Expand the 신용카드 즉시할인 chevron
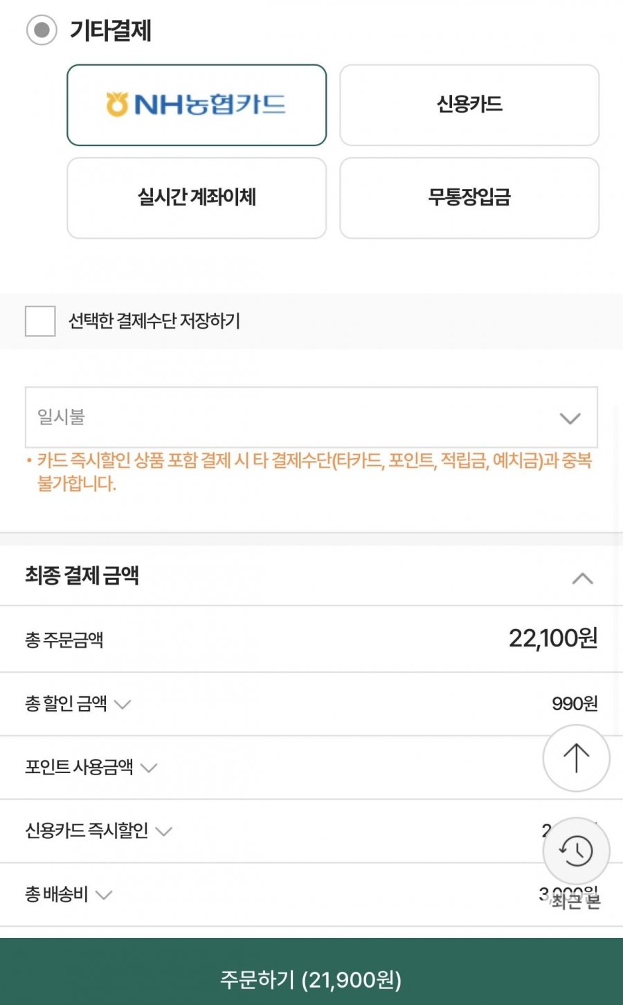The width and height of the screenshot is (623, 1005). coord(164,831)
